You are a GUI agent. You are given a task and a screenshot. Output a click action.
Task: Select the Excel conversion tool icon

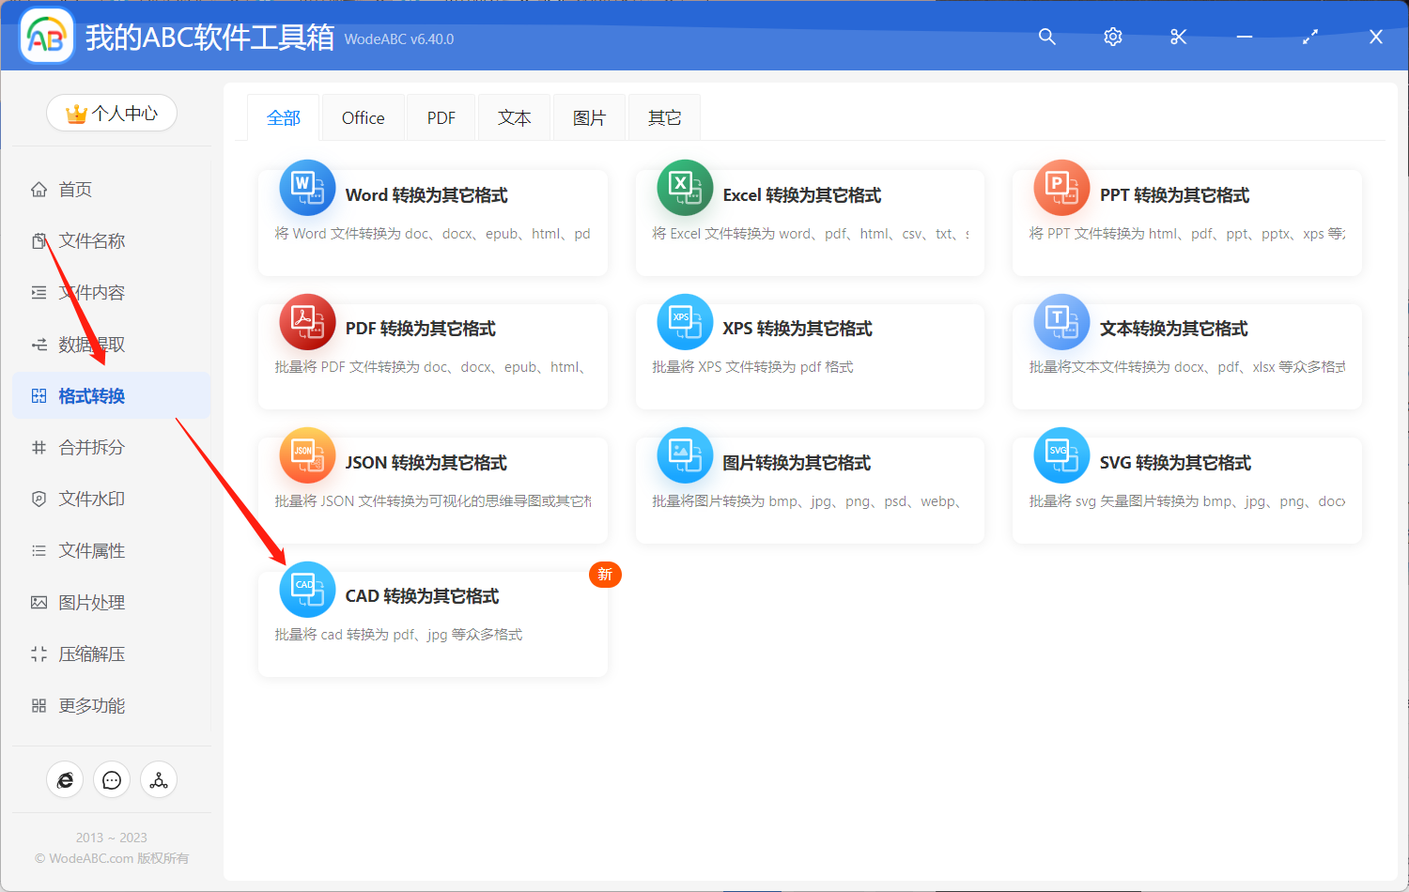tap(684, 188)
